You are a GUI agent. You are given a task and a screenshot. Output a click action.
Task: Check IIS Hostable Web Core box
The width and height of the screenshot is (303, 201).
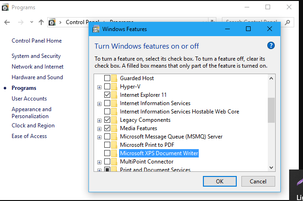pyautogui.click(x=107, y=111)
